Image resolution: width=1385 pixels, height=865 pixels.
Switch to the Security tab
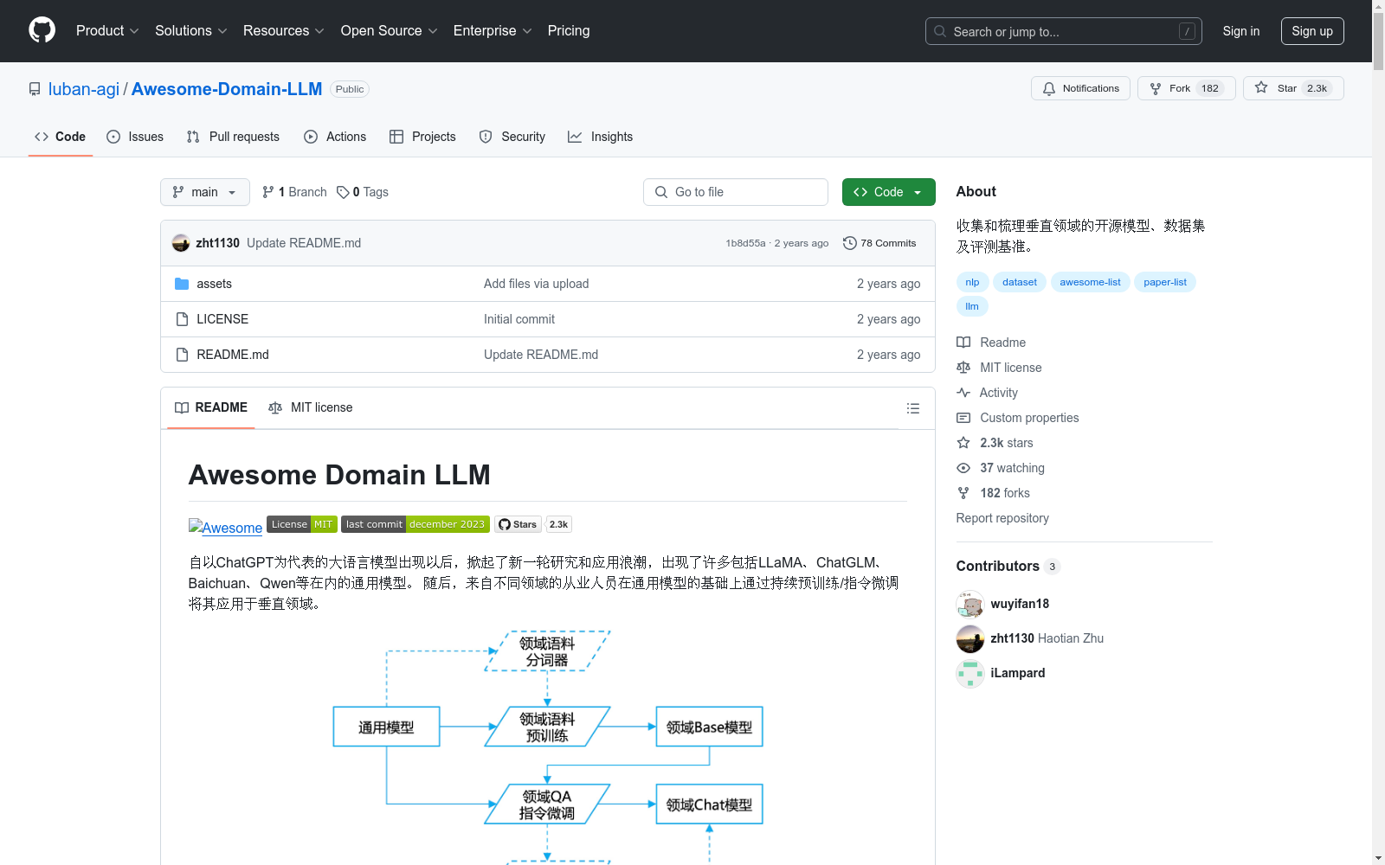[x=512, y=137]
